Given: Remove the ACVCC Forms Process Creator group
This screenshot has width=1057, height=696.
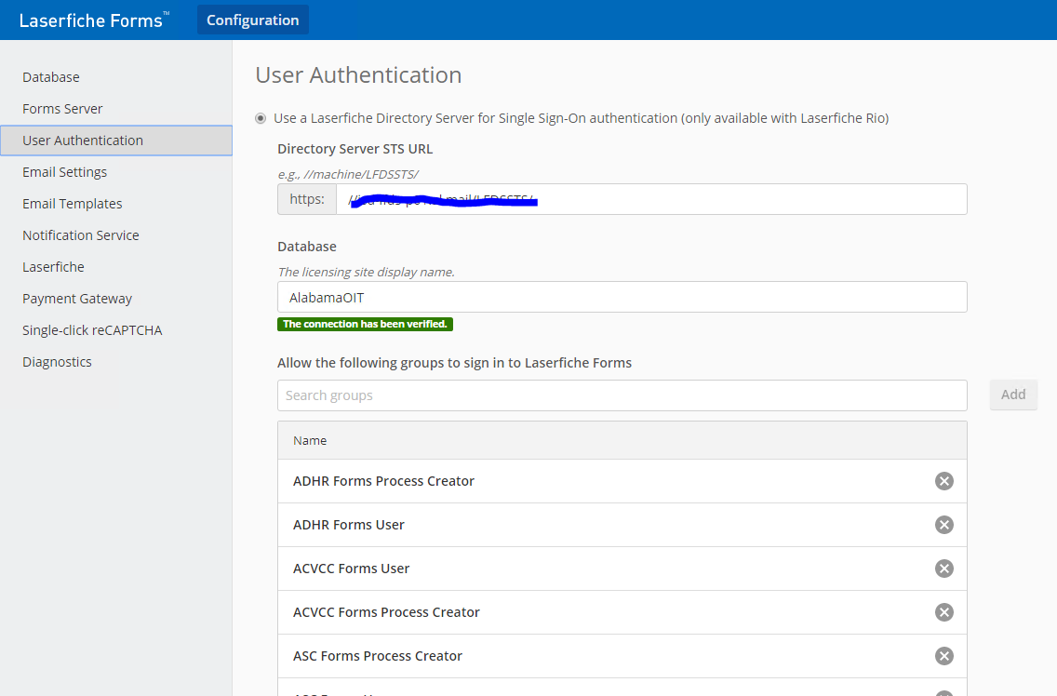Looking at the screenshot, I should click(x=943, y=612).
